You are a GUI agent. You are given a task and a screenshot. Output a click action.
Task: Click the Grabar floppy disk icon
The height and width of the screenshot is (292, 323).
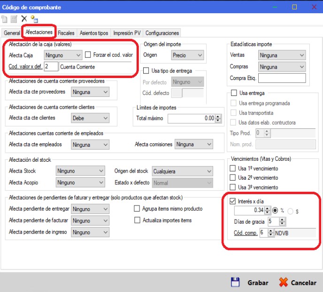(x=235, y=282)
